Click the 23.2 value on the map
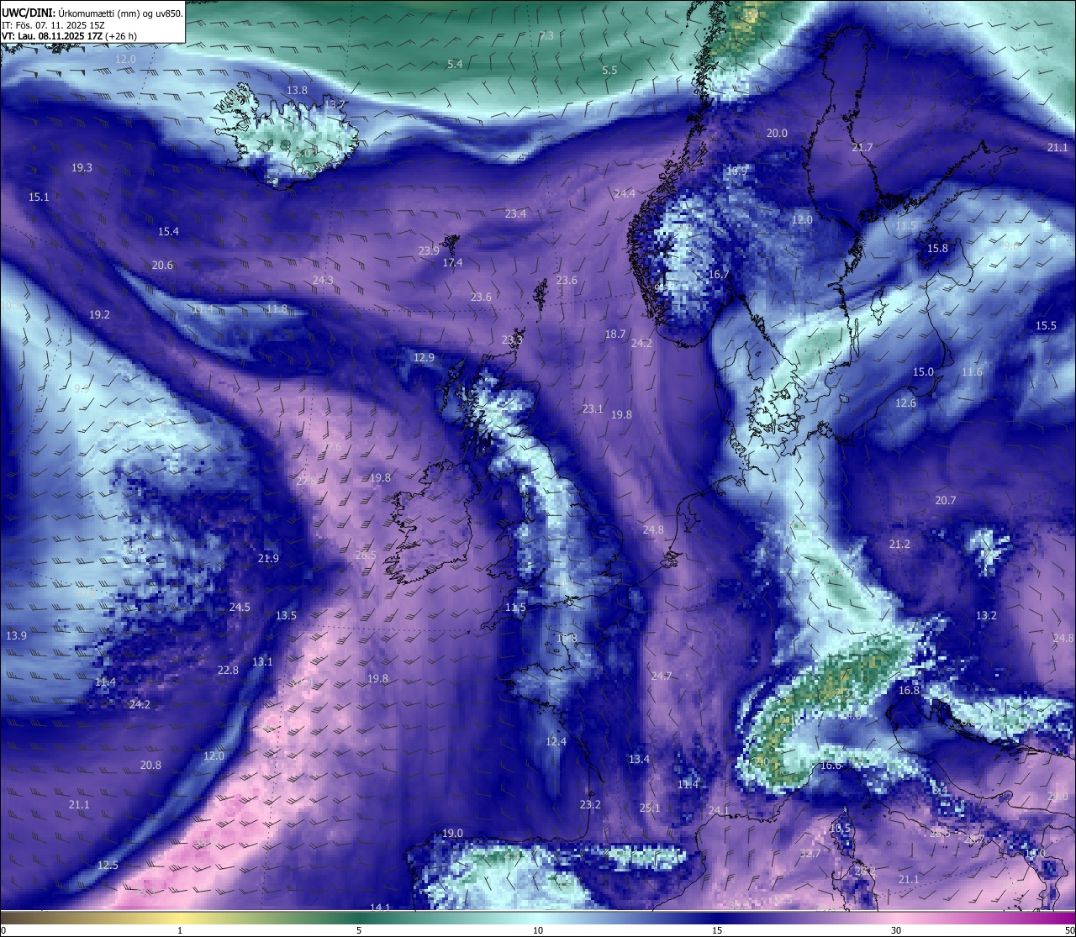 [x=590, y=805]
